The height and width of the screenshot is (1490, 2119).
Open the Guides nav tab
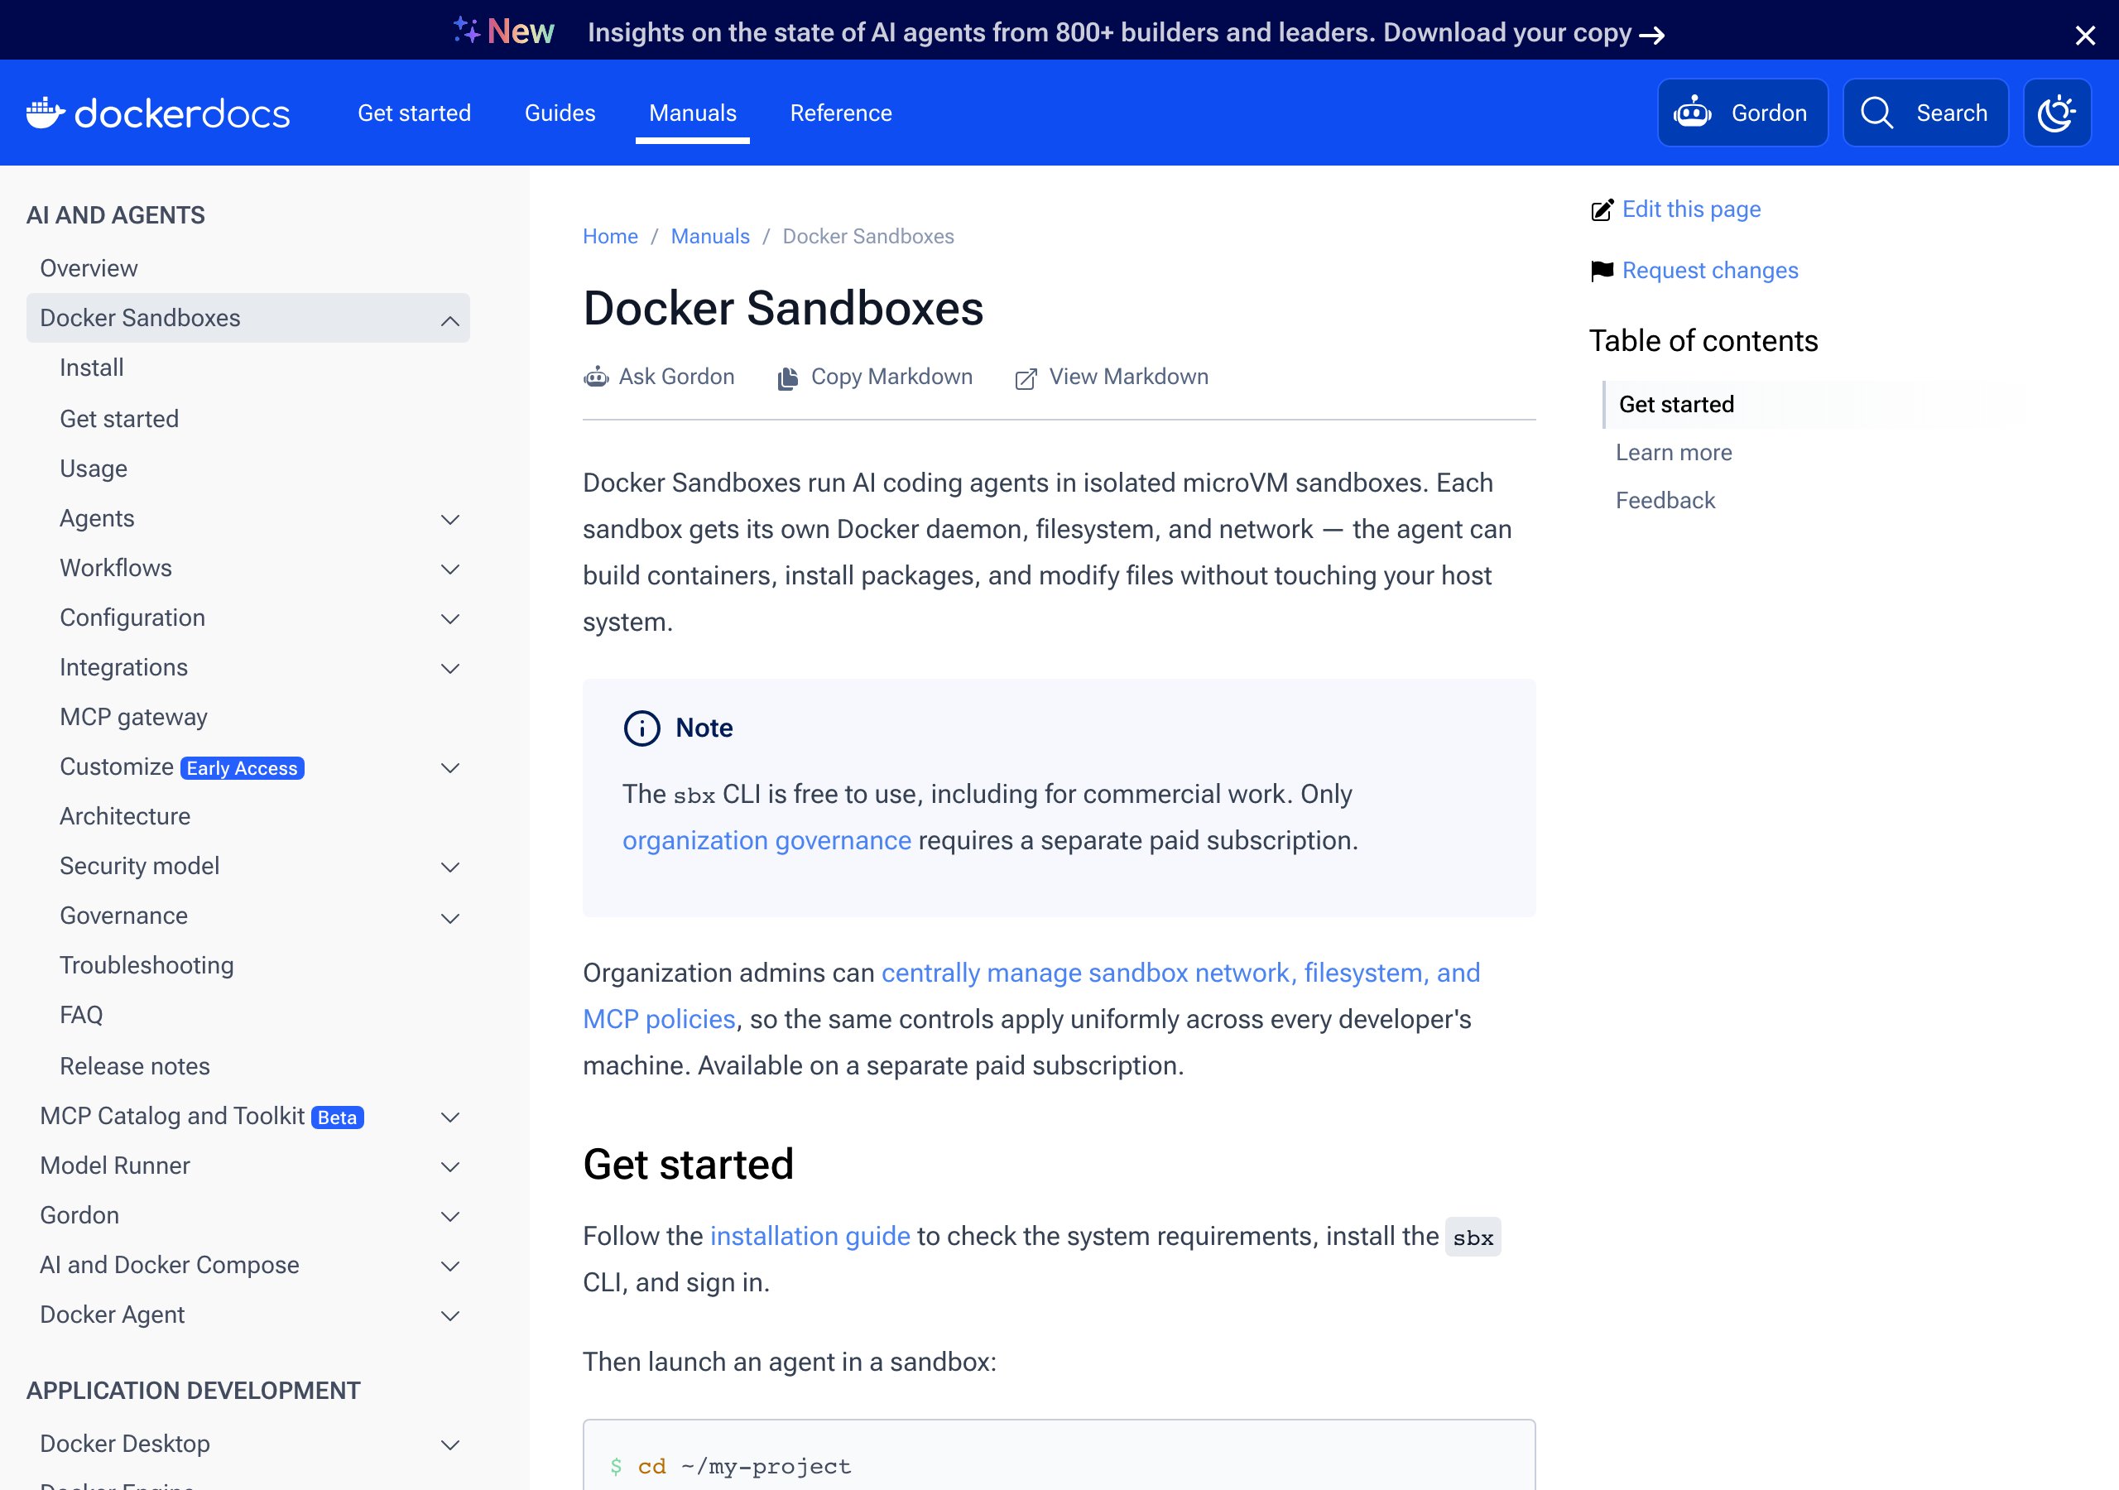tap(560, 113)
